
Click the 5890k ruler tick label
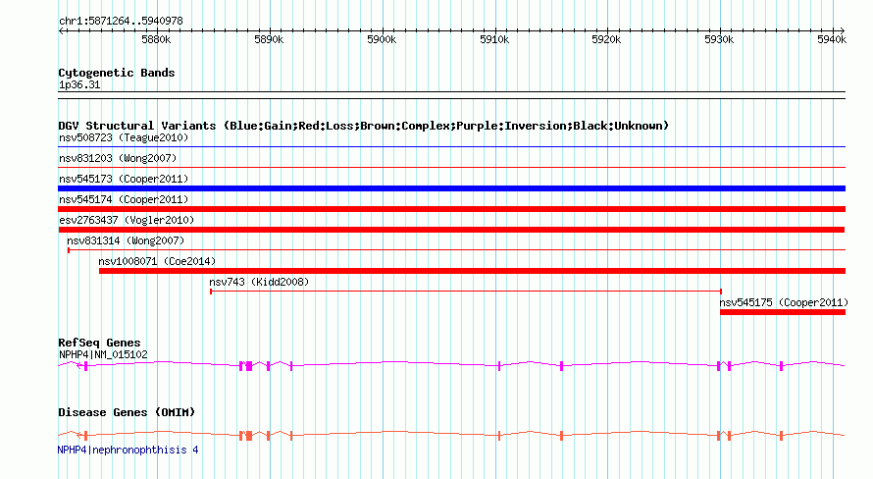coord(269,39)
